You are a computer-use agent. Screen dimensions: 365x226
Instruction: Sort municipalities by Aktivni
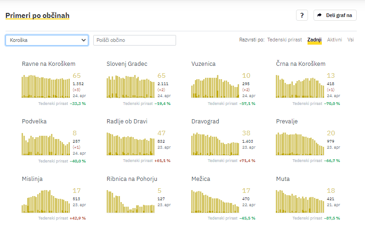pos(334,40)
